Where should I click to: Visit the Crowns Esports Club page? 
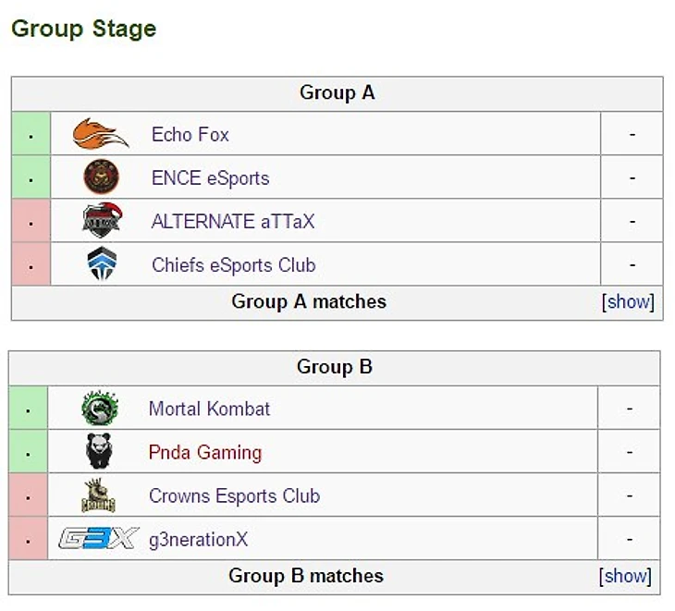point(234,496)
